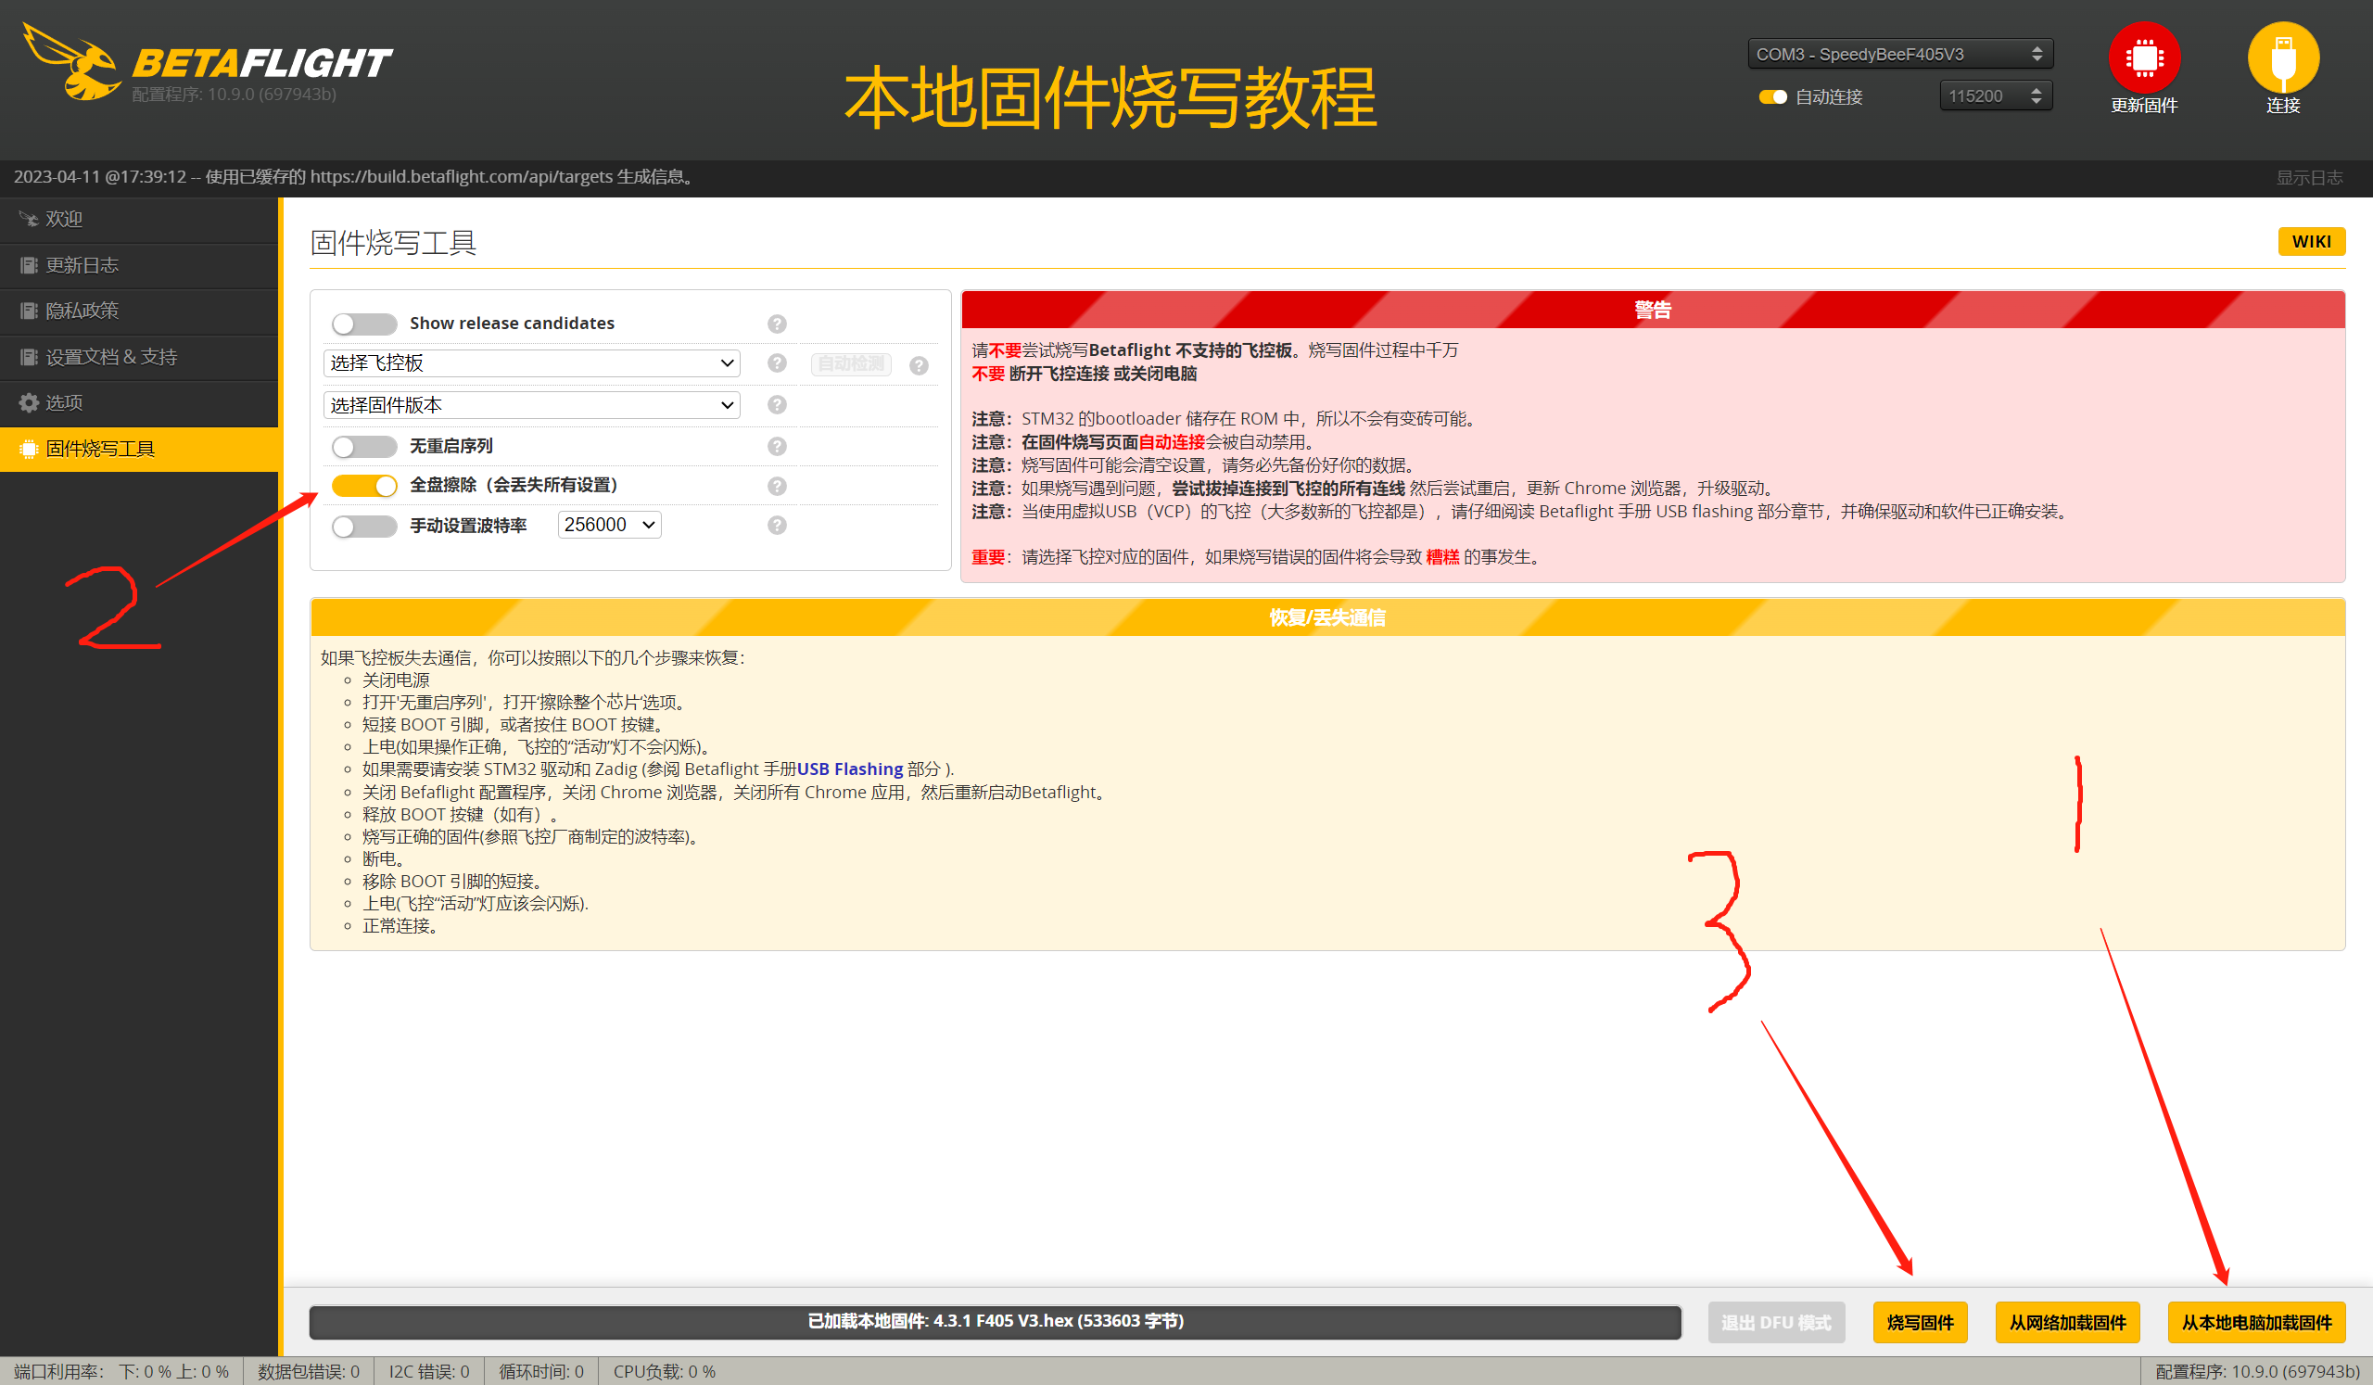The image size is (2373, 1385).
Task: Click the help icon beside Show release candidates
Action: pos(777,323)
